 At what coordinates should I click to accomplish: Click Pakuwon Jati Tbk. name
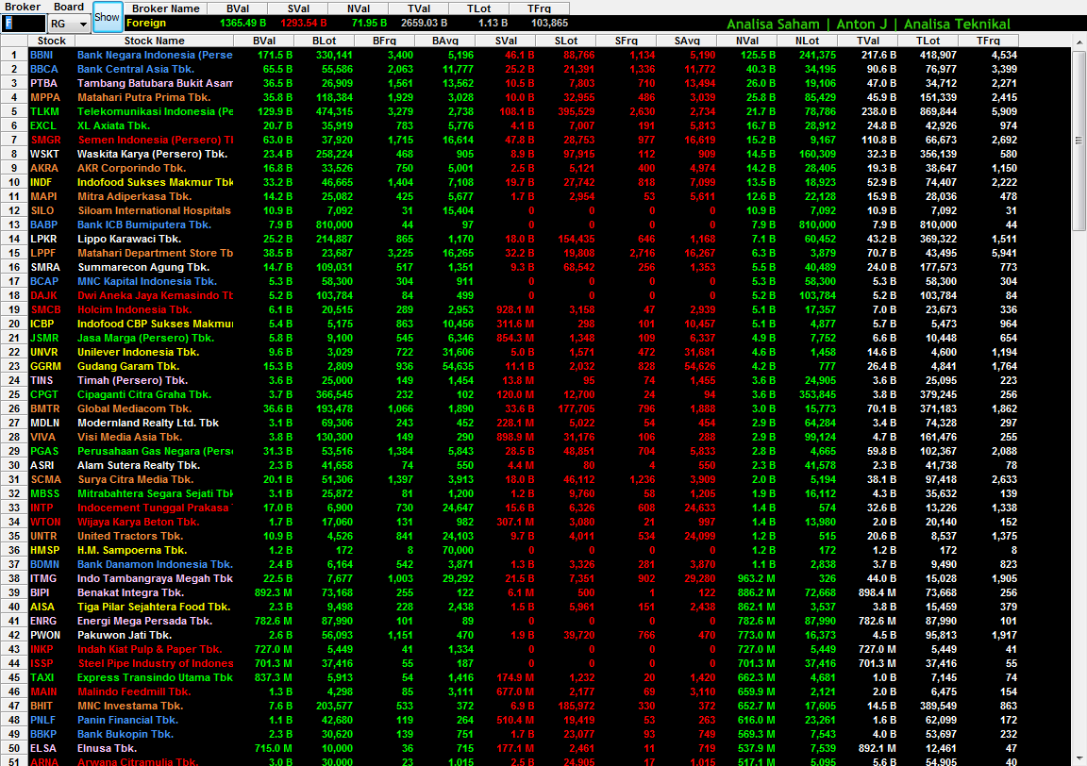(x=125, y=636)
